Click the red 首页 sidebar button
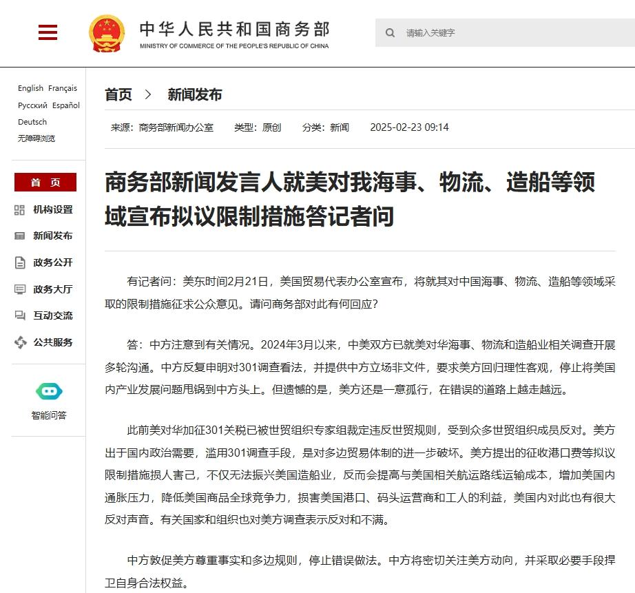The height and width of the screenshot is (593, 635). tap(45, 183)
